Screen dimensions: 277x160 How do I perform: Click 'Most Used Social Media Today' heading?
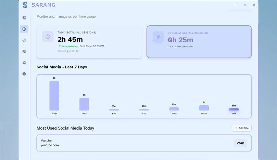tap(65, 128)
